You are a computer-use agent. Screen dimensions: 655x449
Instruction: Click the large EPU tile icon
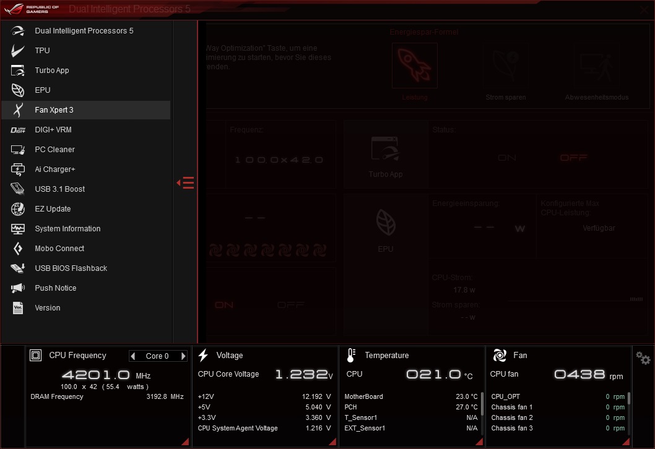pyautogui.click(x=386, y=223)
